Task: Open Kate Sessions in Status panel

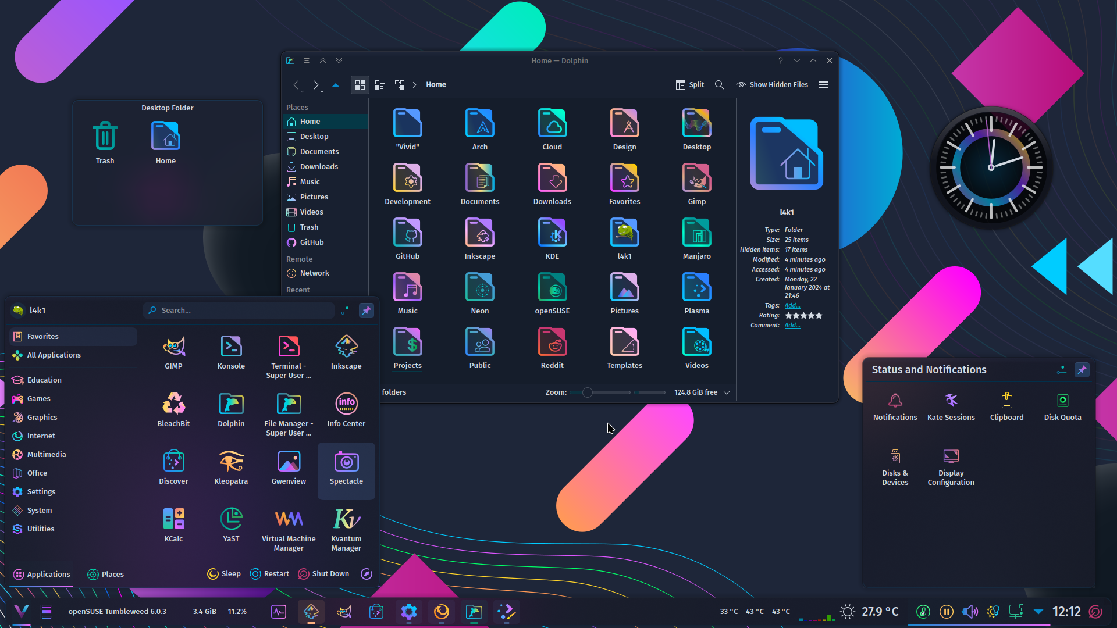Action: (951, 406)
